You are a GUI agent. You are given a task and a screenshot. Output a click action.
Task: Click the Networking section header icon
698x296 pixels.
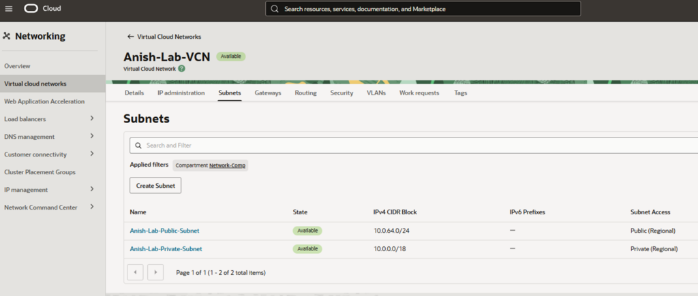pos(7,36)
